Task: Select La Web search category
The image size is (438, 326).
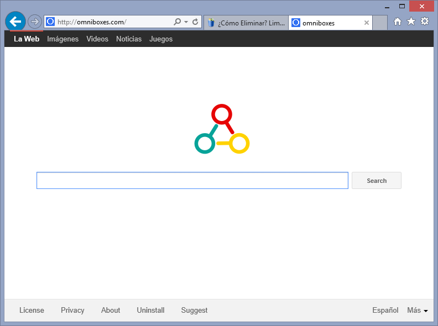Action: tap(27, 39)
